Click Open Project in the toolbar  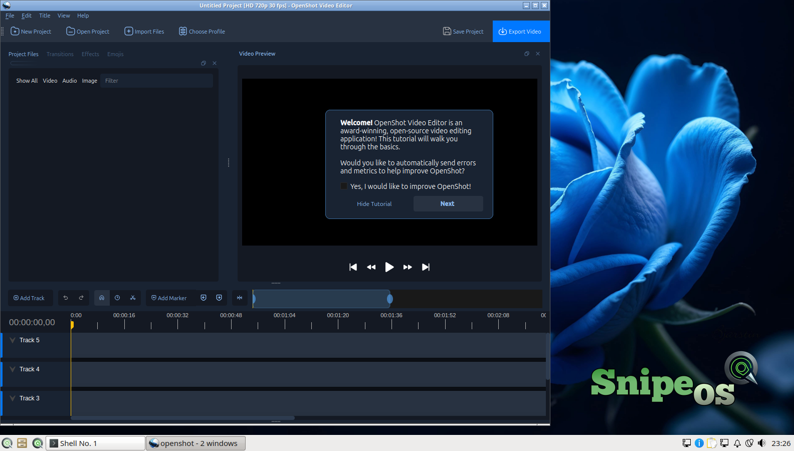(88, 32)
